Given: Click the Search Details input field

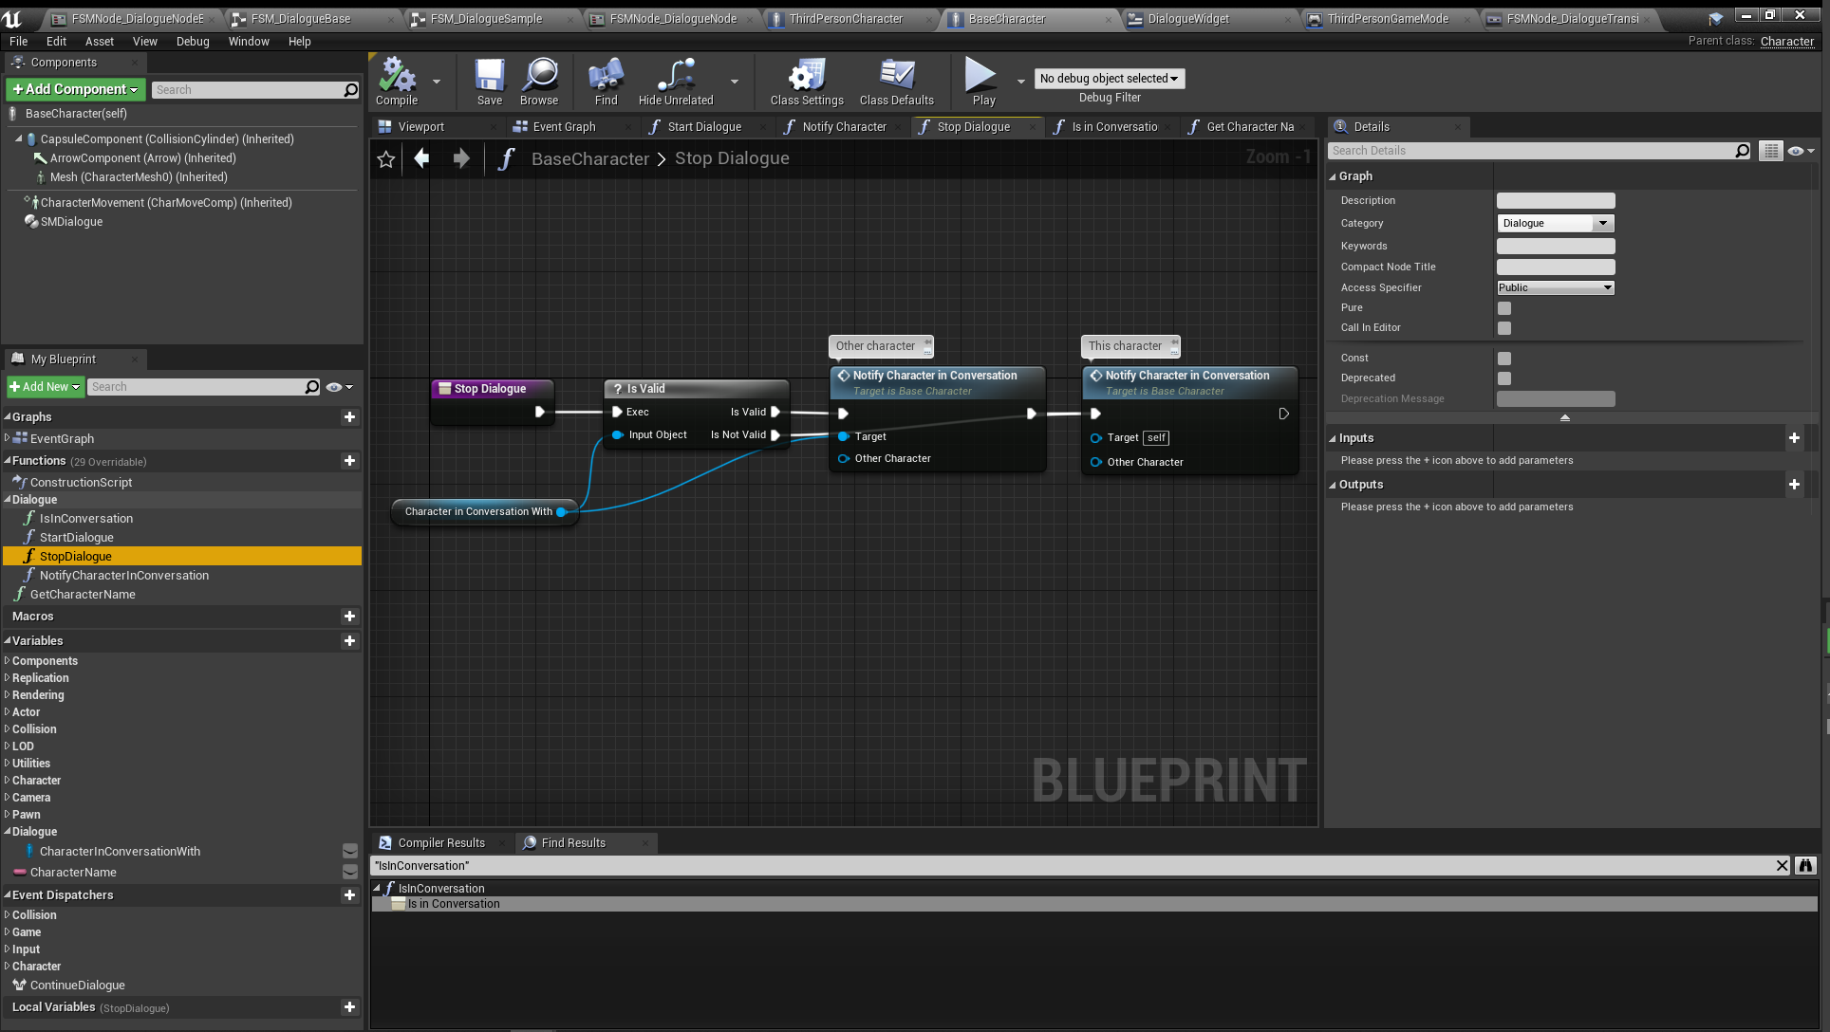Looking at the screenshot, I should pyautogui.click(x=1530, y=151).
